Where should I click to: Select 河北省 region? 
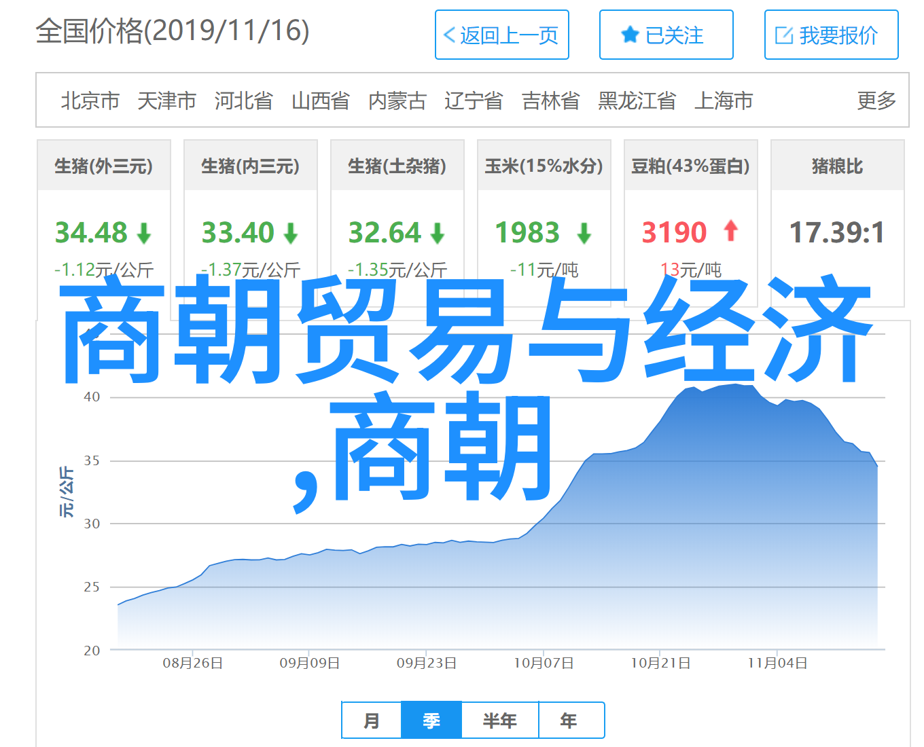point(244,101)
